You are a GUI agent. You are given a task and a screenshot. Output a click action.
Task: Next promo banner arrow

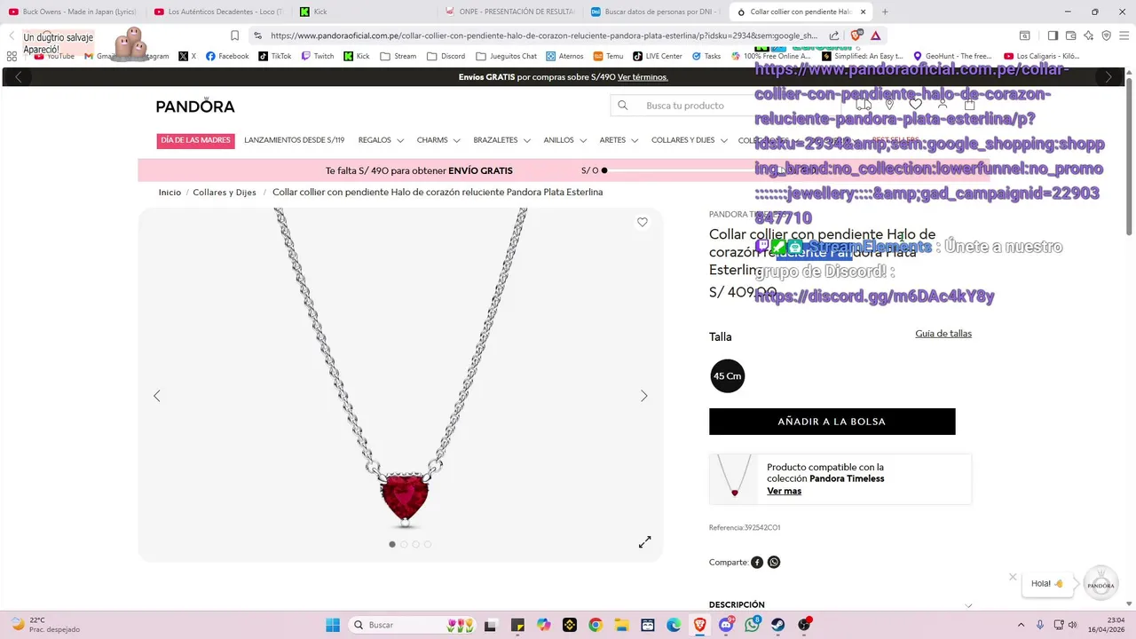(1108, 77)
